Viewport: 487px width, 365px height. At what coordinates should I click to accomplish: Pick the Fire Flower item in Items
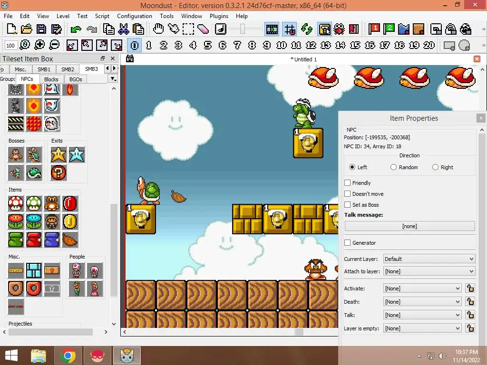pyautogui.click(x=16, y=221)
